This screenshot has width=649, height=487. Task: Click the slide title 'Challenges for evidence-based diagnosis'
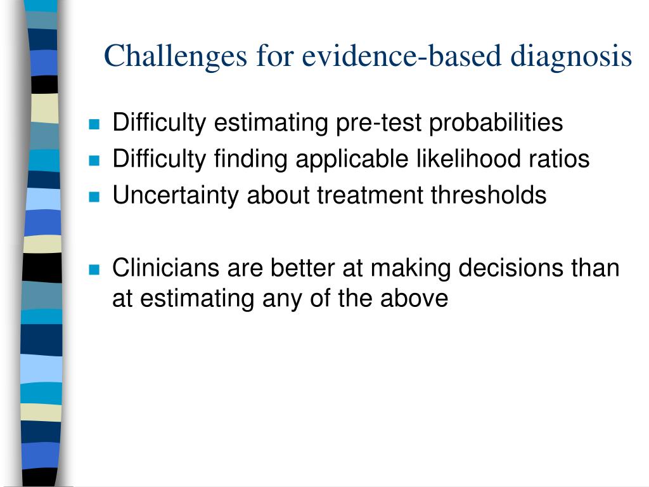click(368, 56)
